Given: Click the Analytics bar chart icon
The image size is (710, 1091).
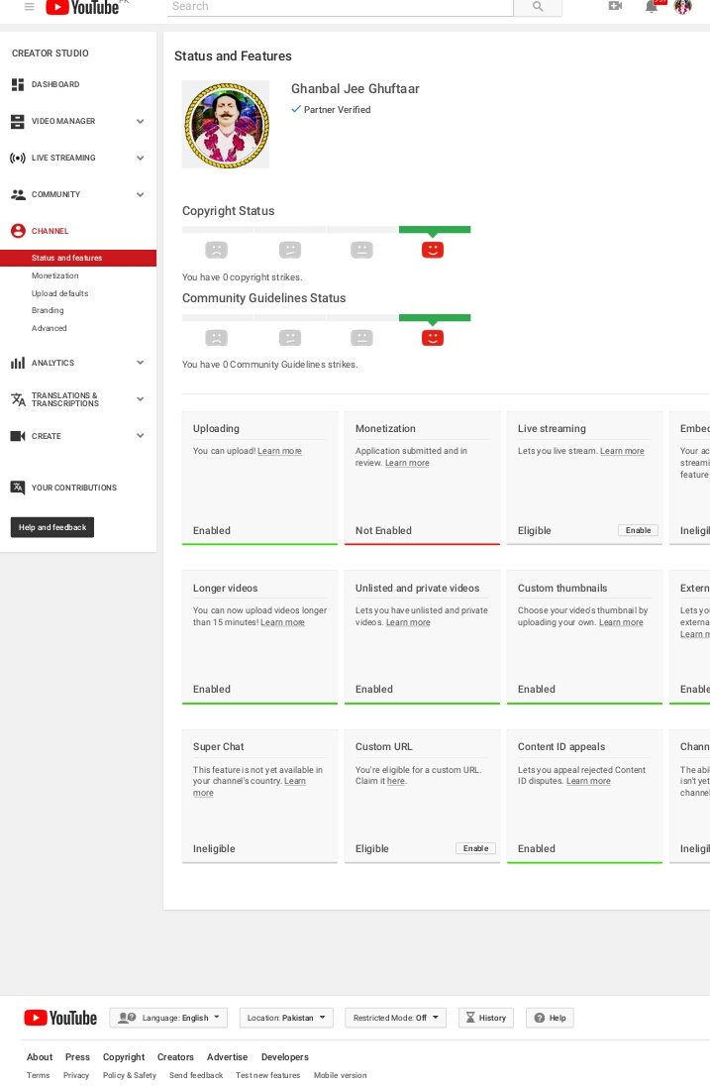Looking at the screenshot, I should pyautogui.click(x=18, y=364).
